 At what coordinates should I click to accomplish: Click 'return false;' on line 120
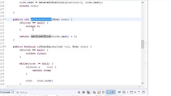coord(36,53)
